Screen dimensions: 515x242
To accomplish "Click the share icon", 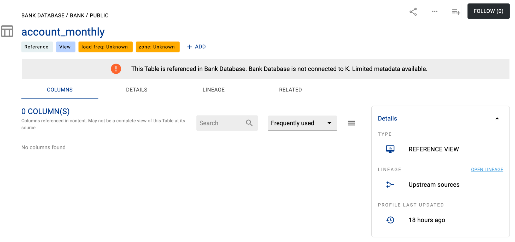I will (x=413, y=12).
